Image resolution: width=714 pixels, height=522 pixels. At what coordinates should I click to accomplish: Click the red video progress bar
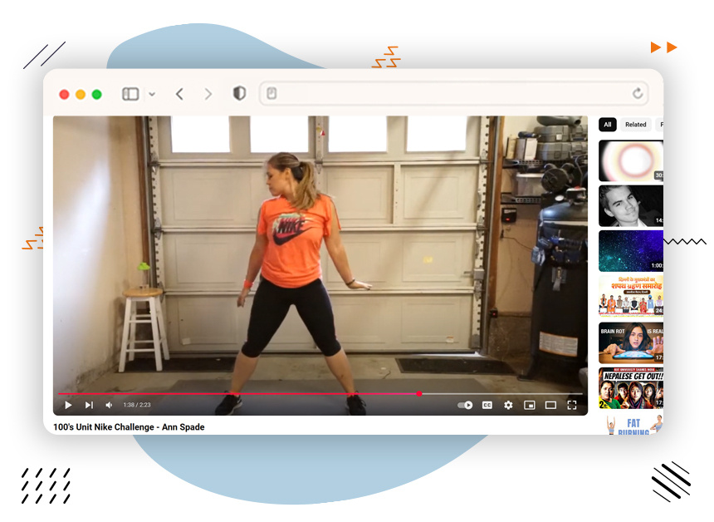click(x=249, y=394)
